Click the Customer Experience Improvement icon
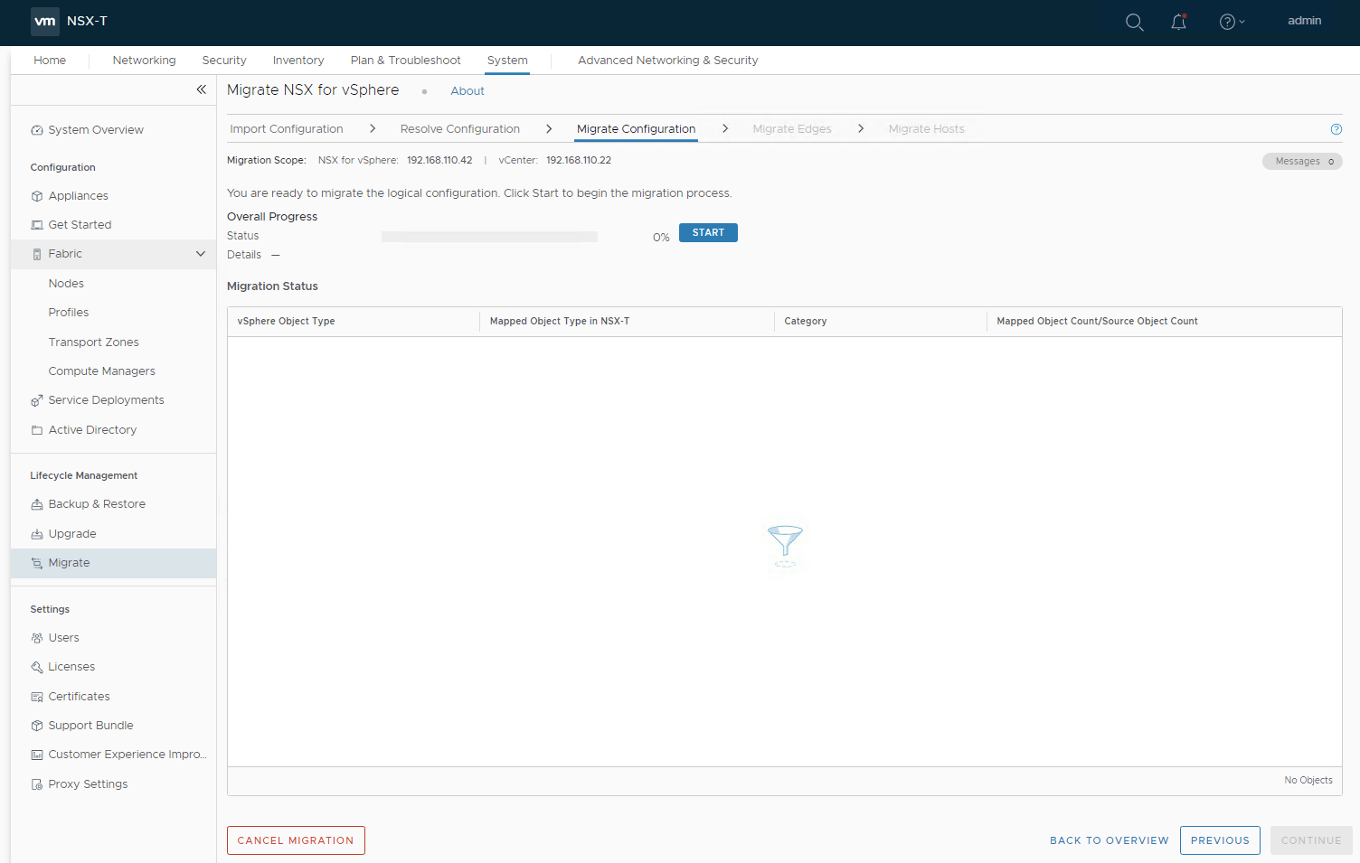Image resolution: width=1360 pixels, height=863 pixels. (37, 755)
